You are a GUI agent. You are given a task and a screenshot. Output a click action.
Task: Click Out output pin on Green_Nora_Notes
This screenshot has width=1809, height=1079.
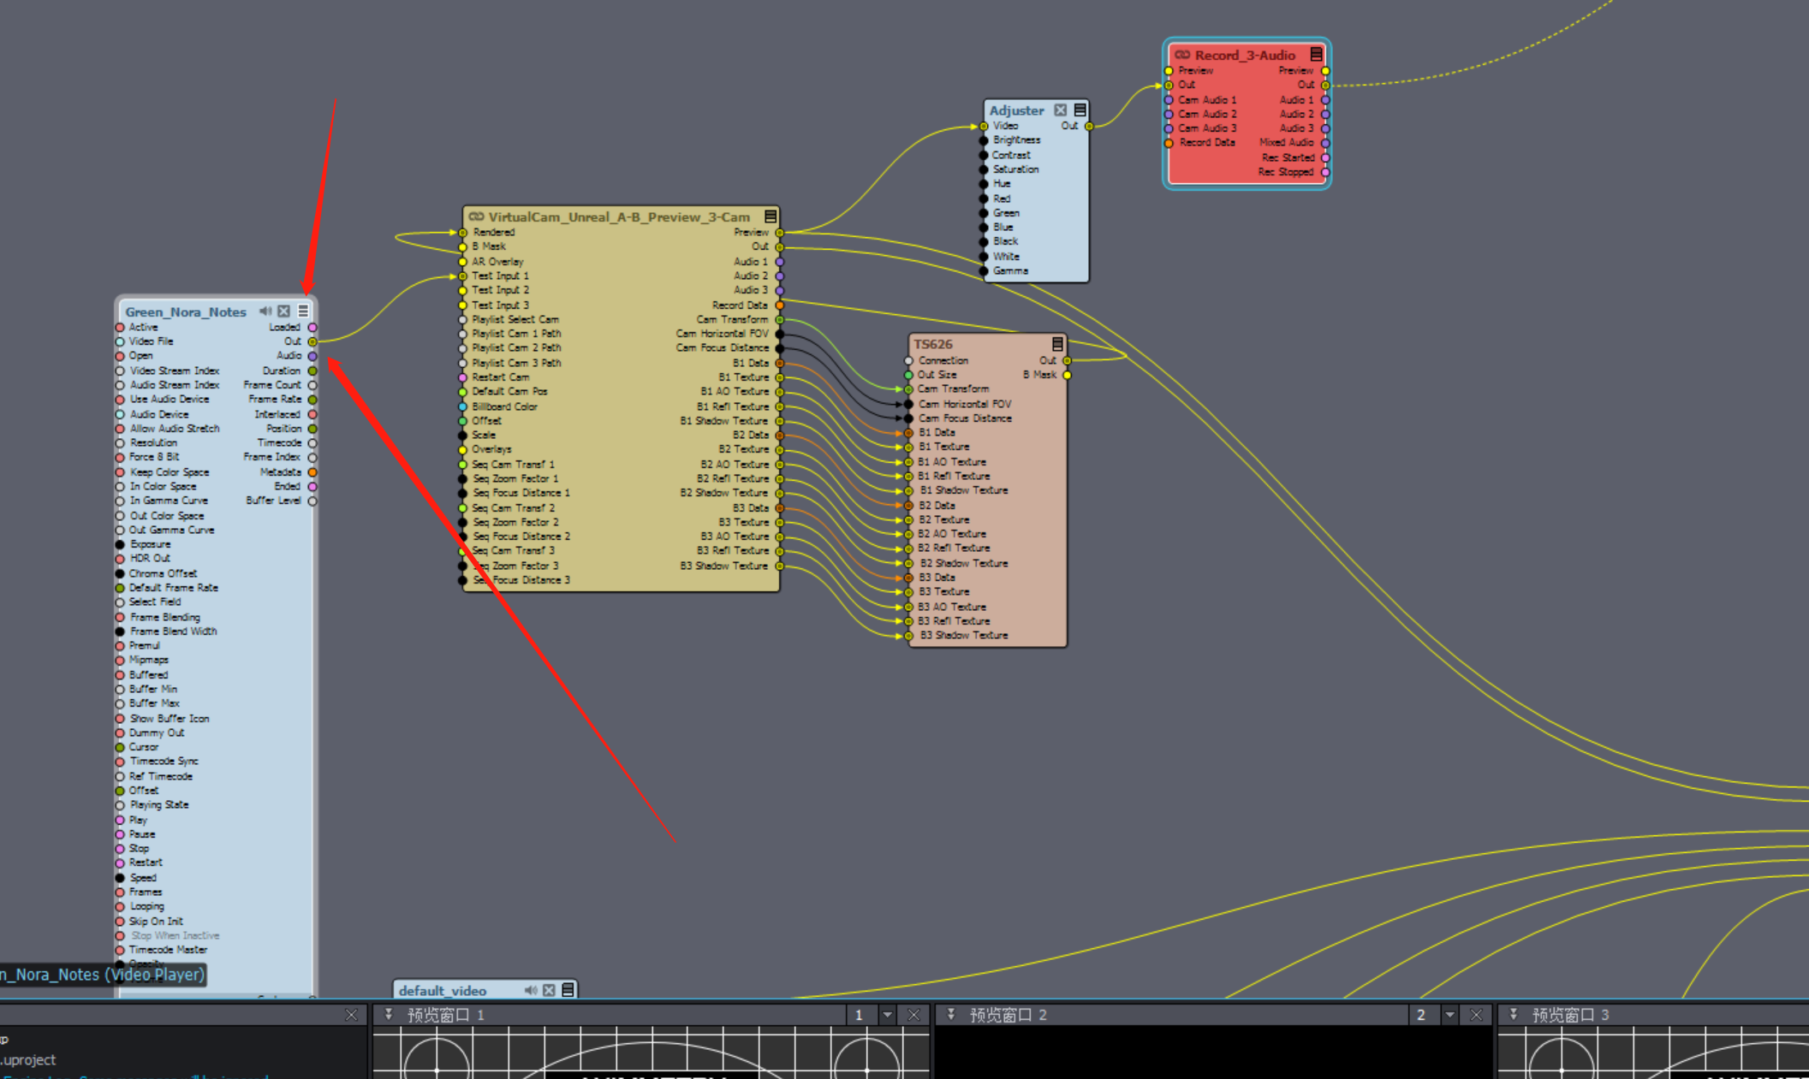coord(312,341)
